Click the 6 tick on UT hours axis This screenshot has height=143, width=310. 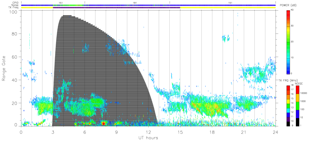pyautogui.click(x=85, y=132)
